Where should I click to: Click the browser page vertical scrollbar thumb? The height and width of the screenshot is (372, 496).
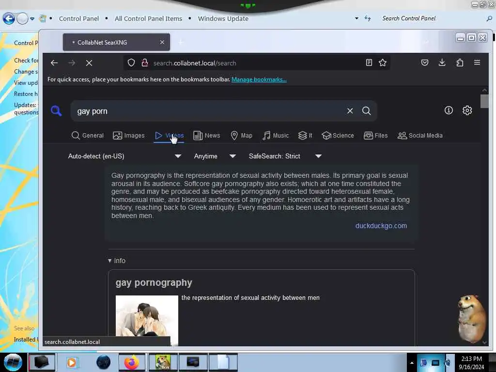[484, 101]
